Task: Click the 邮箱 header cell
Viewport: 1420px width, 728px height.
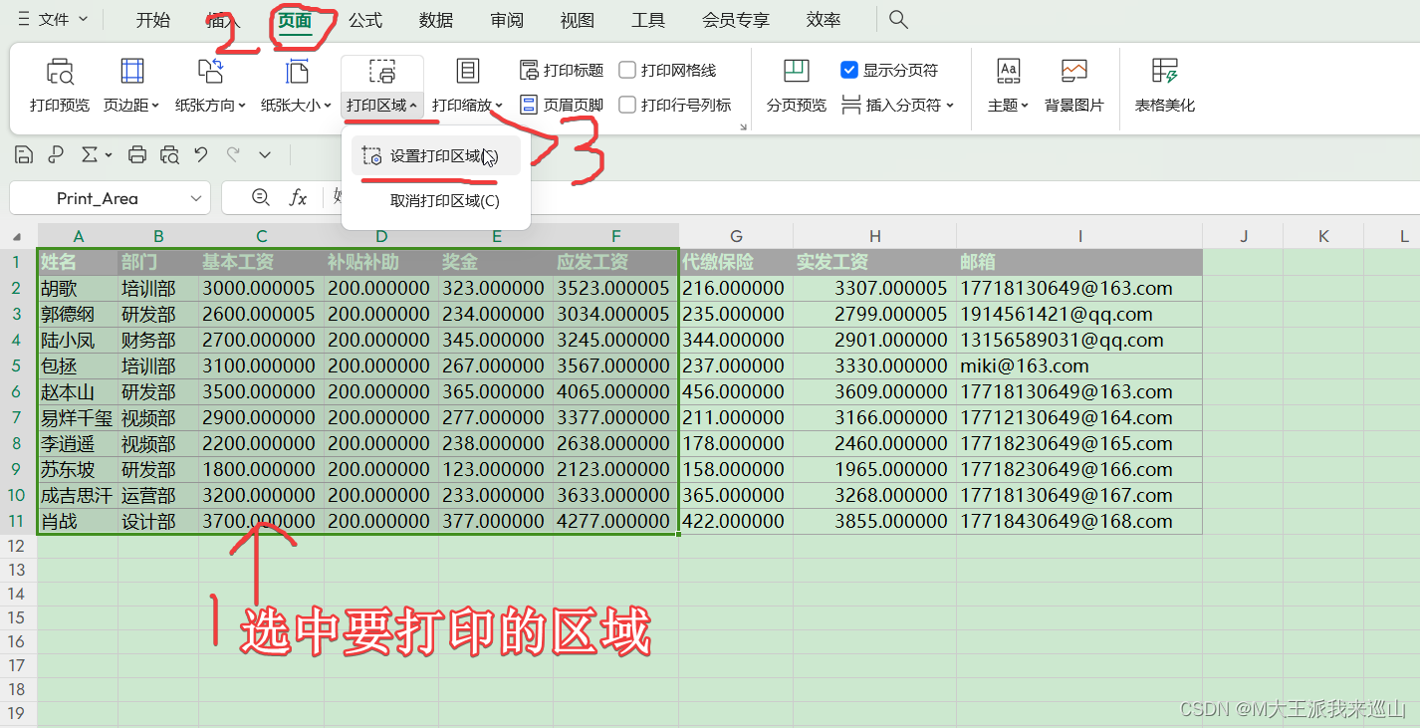Action: (1078, 262)
